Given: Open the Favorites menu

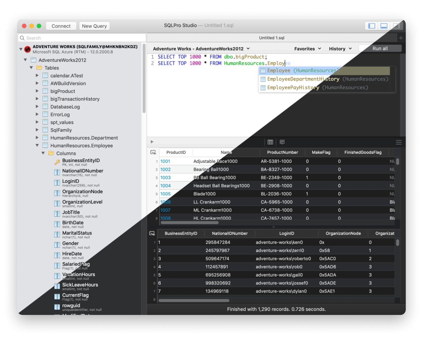Looking at the screenshot, I should click(308, 49).
